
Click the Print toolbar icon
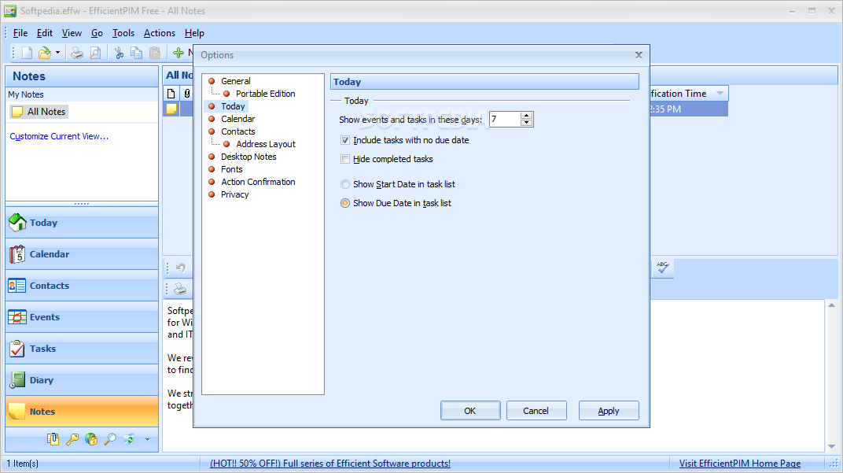click(77, 53)
